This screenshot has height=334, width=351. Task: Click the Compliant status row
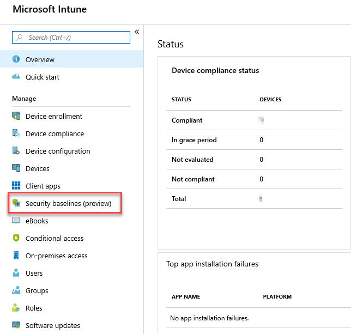point(254,120)
